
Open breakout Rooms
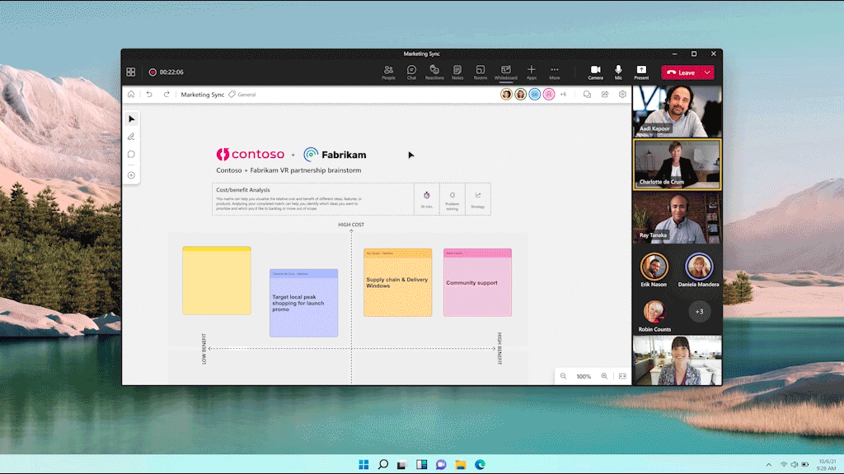(x=481, y=72)
